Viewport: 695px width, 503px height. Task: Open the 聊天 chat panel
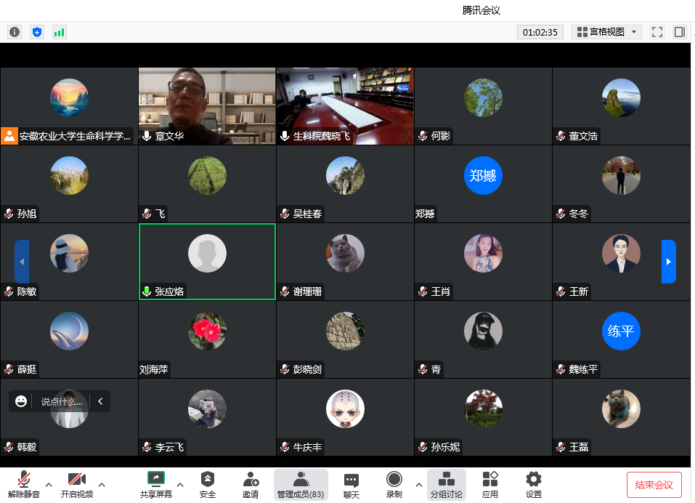(351, 485)
